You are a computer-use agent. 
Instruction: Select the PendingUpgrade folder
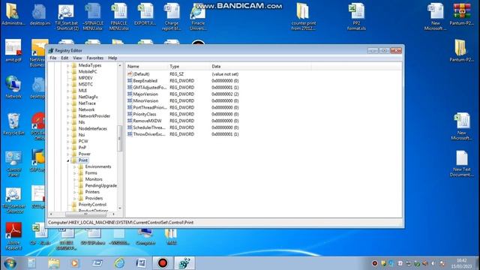coord(101,185)
